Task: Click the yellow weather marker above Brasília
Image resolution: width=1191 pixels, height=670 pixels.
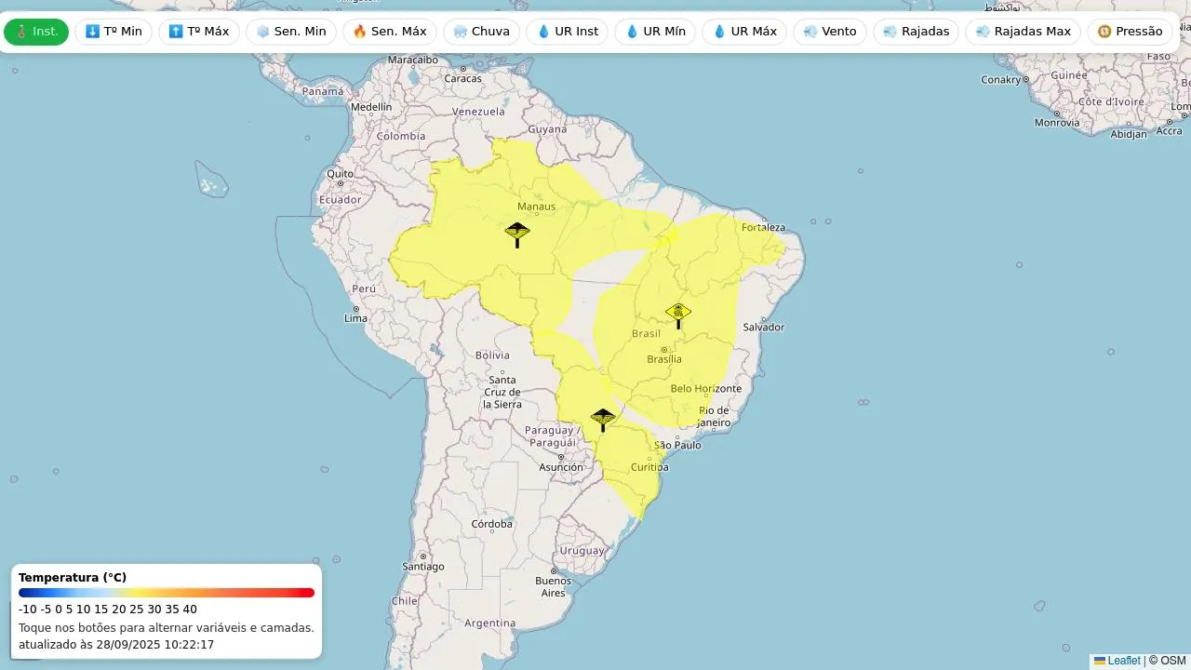Action: point(678,315)
